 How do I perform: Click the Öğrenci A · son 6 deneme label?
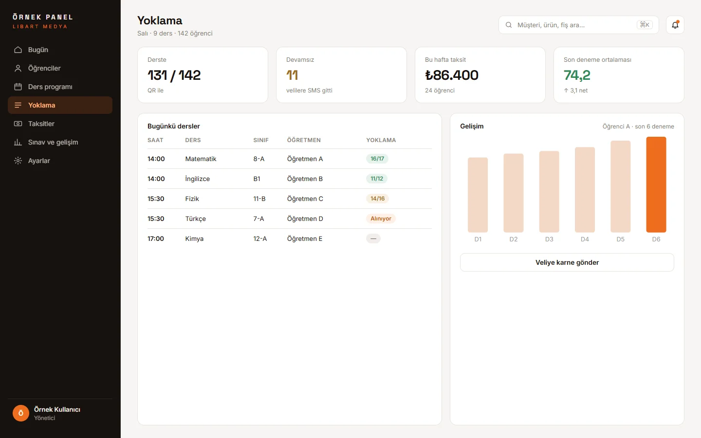coord(638,127)
